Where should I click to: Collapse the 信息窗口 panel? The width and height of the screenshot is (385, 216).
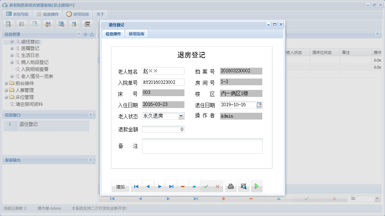coord(90,115)
